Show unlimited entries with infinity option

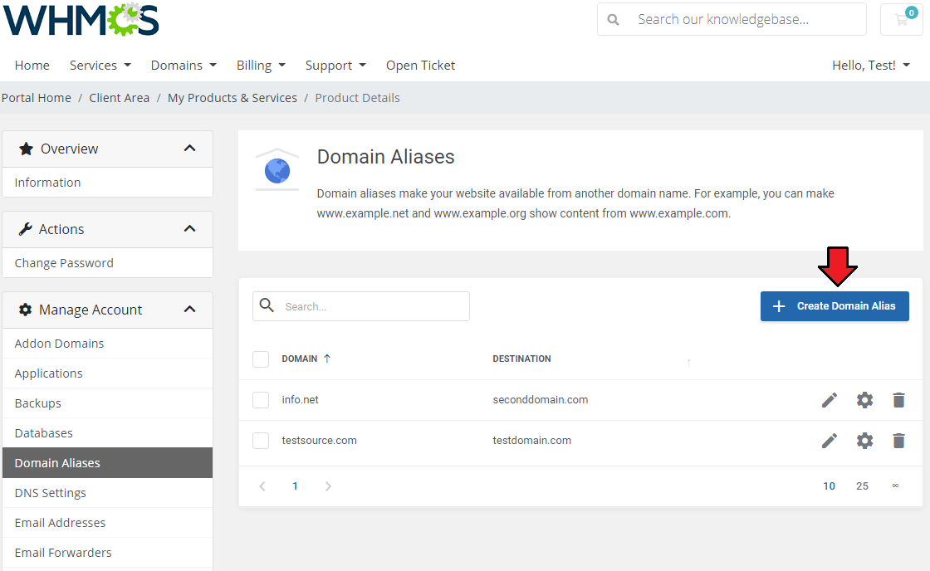pos(895,486)
